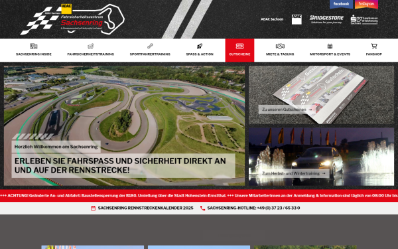
Task: Click the night car fountain training image
Action: (x=321, y=157)
